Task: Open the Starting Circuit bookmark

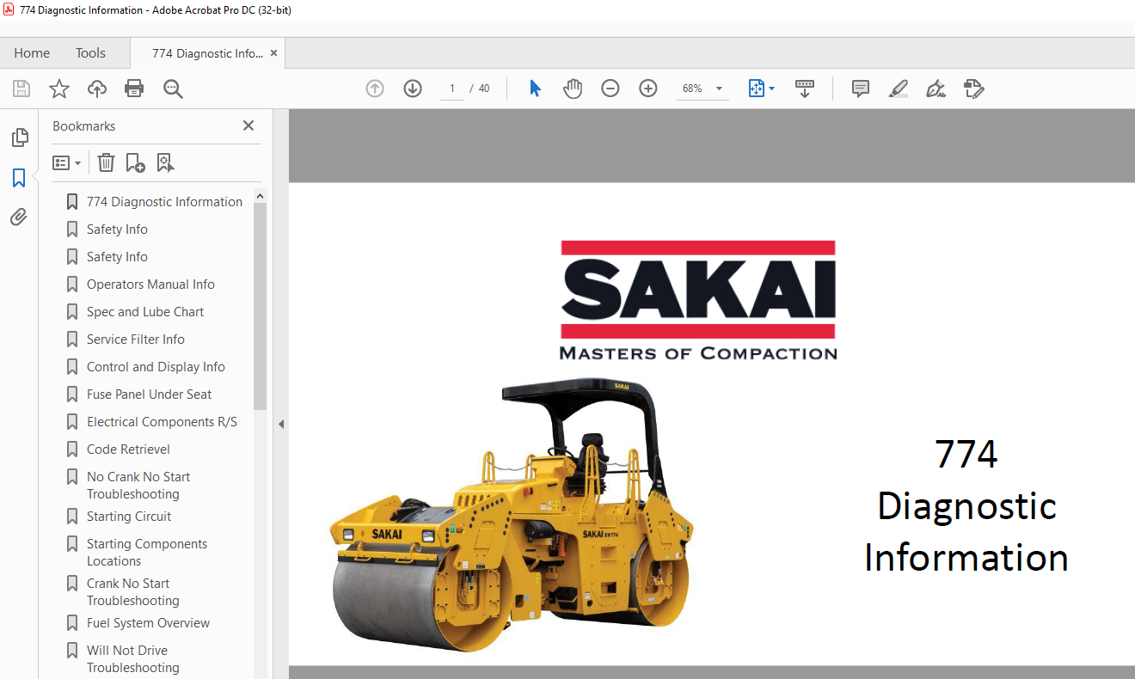Action: pyautogui.click(x=129, y=517)
